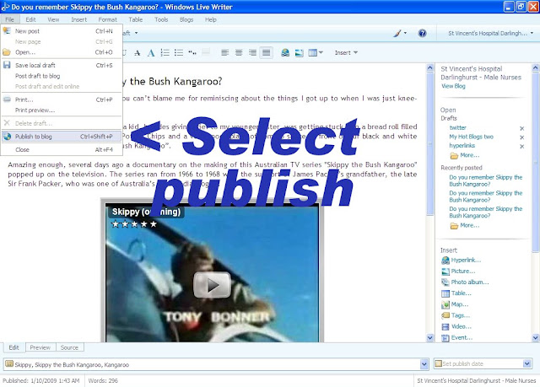Open help via question mark icon
540x387 pixels.
pos(422,33)
